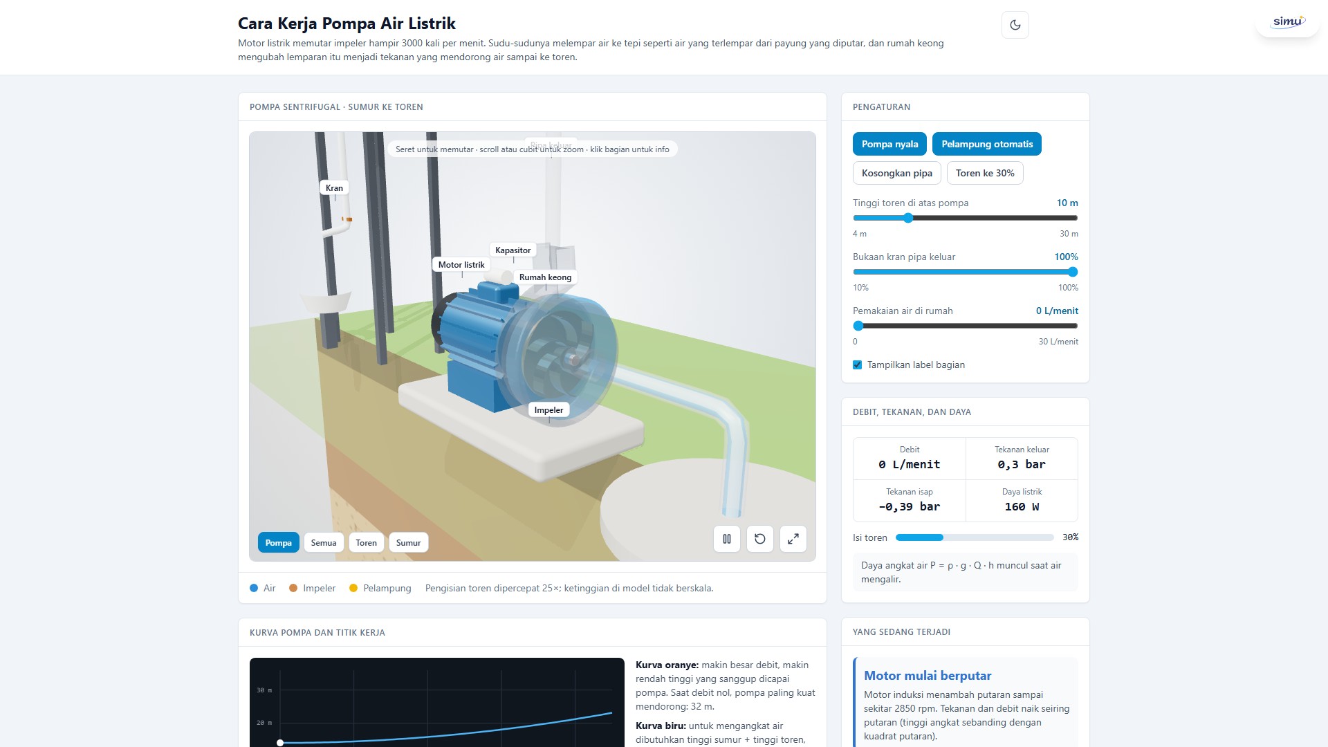Screen dimensions: 1328x747
Task: Click the operating point dot on the pump curve
Action: [280, 743]
